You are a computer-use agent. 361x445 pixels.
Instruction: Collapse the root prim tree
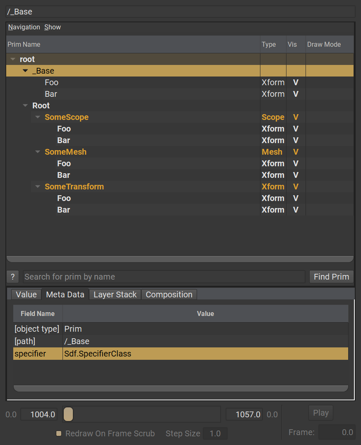pyautogui.click(x=13, y=60)
